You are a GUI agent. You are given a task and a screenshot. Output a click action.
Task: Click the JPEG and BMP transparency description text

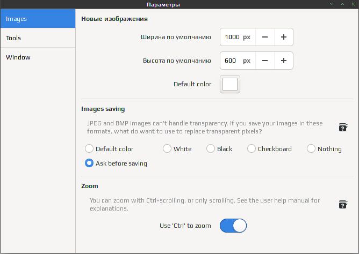tap(205, 128)
